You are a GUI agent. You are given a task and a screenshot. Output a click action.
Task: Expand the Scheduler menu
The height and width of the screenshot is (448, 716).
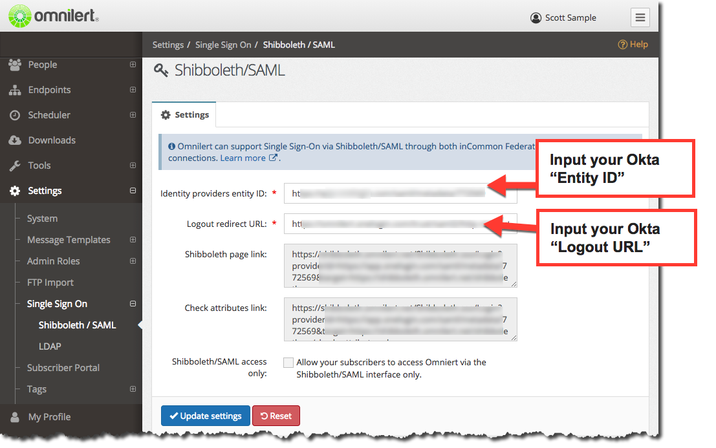(x=133, y=115)
